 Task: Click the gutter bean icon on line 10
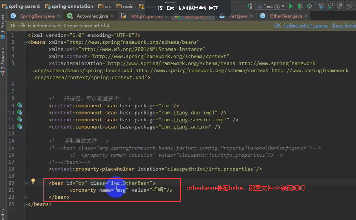click(x=19, y=113)
